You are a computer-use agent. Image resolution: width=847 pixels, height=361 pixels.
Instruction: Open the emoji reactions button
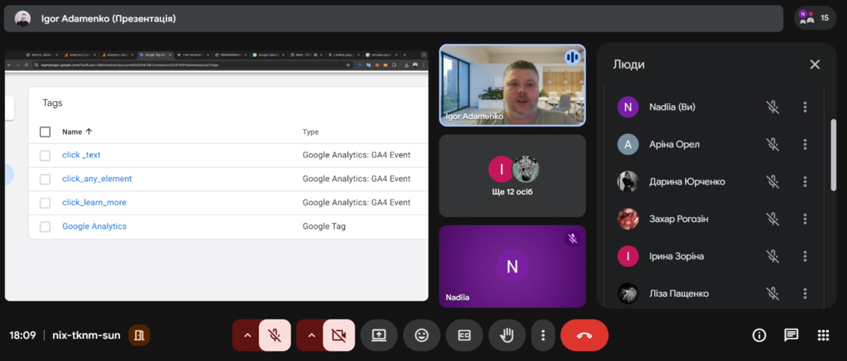point(421,336)
